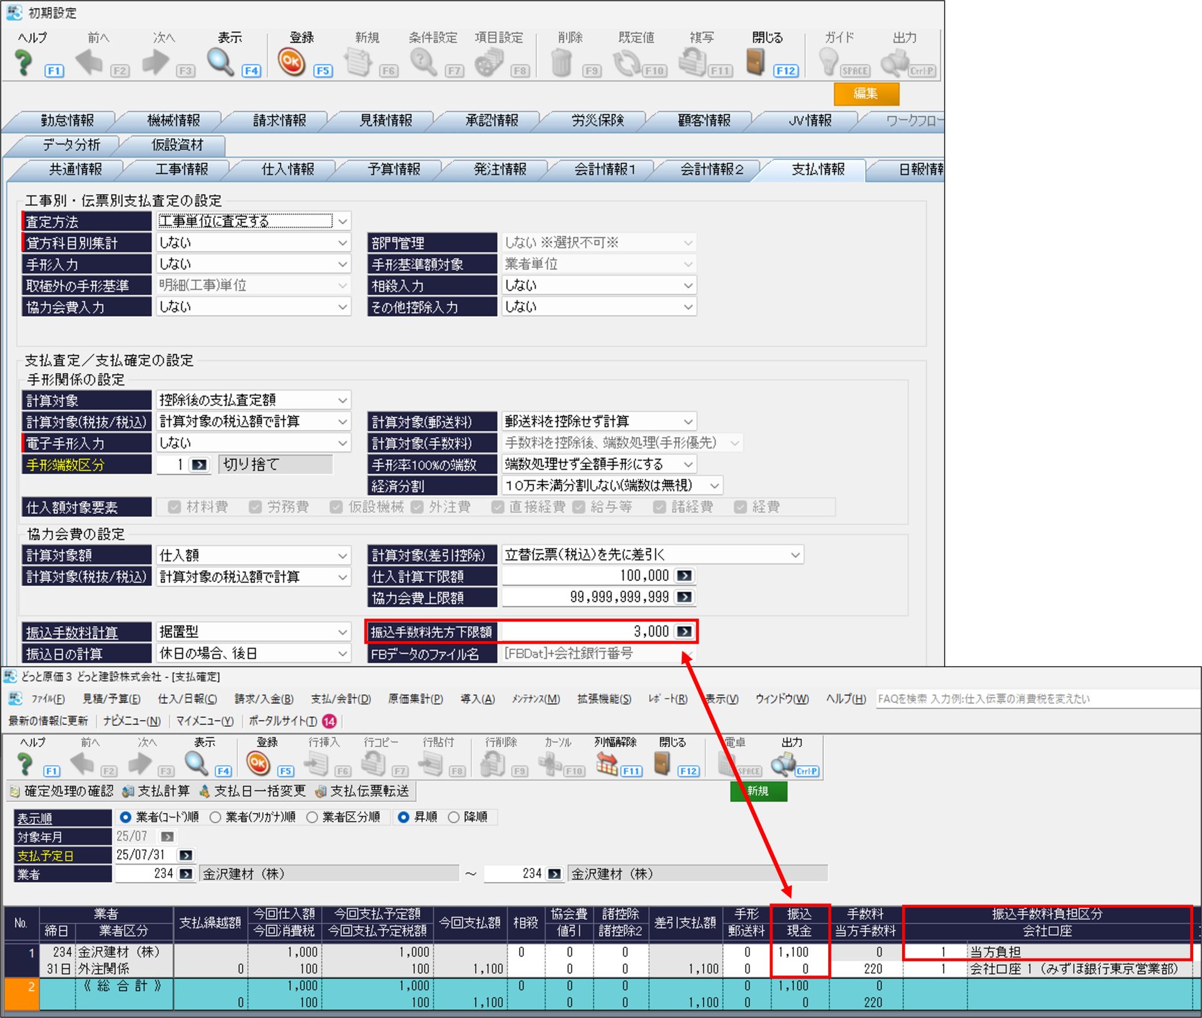Select the 降順 radio button
The image size is (1202, 1018).
[454, 817]
